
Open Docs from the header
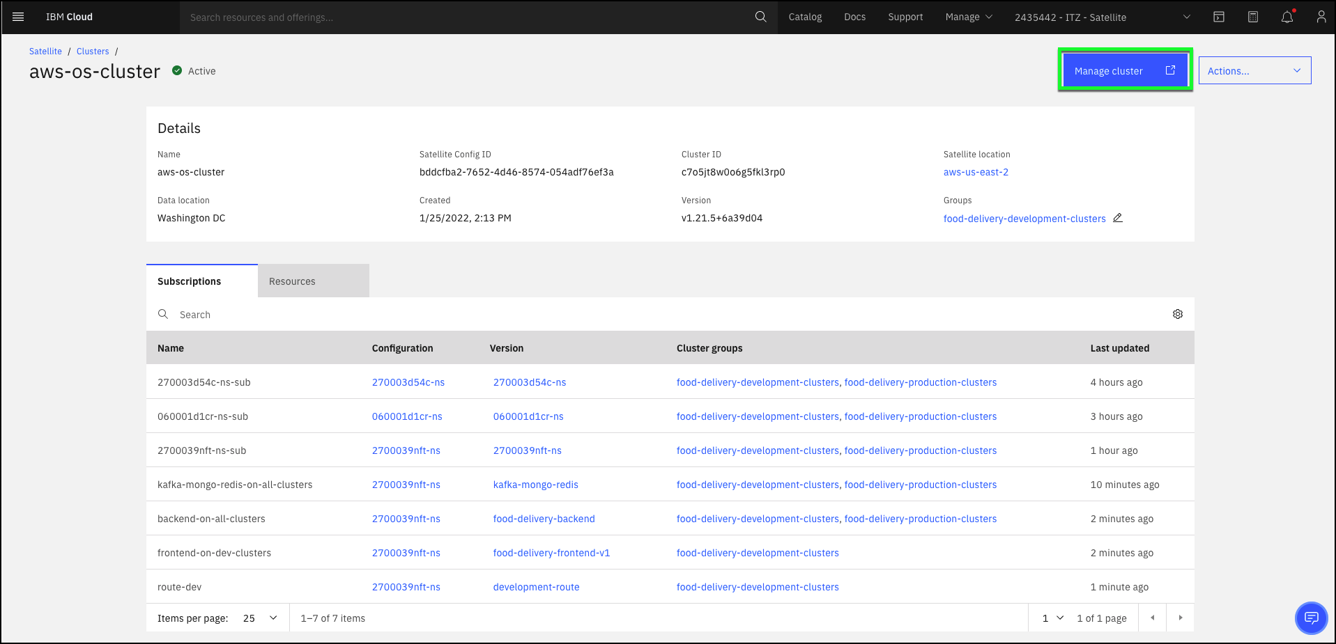854,17
